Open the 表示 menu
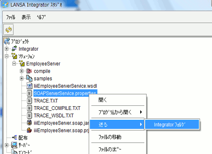Viewport: 212px width, 154px height. click(x=26, y=17)
